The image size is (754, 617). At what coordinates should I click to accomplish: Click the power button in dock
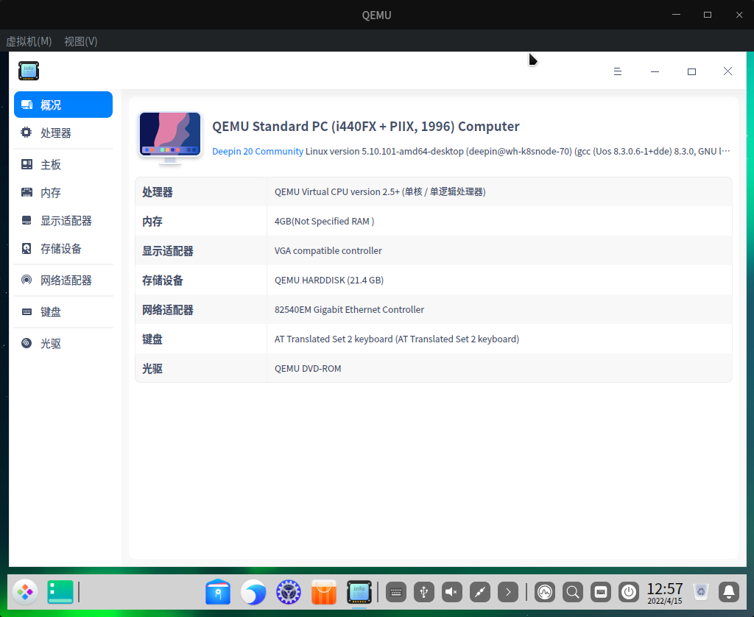(629, 592)
